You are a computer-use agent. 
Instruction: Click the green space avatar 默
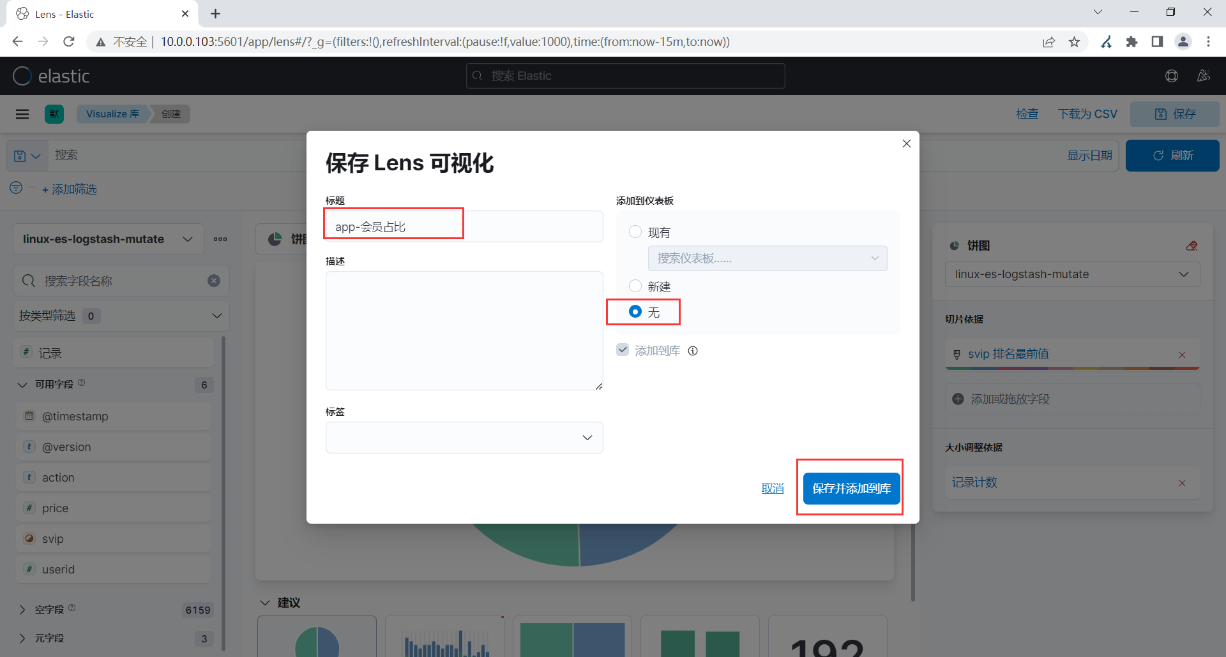[x=54, y=114]
